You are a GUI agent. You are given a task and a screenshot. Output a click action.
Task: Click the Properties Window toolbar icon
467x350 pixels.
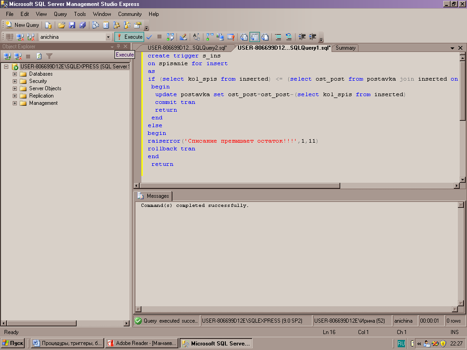pos(138,26)
